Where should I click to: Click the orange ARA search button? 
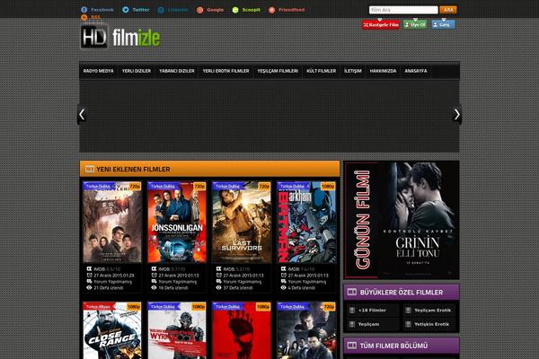pyautogui.click(x=448, y=10)
